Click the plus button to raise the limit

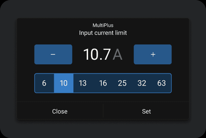click(x=153, y=54)
